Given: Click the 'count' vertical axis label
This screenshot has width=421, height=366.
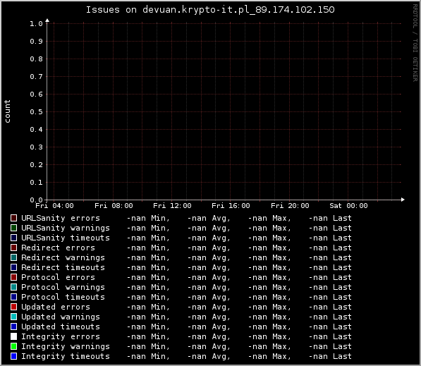Looking at the screenshot, I should [7, 111].
